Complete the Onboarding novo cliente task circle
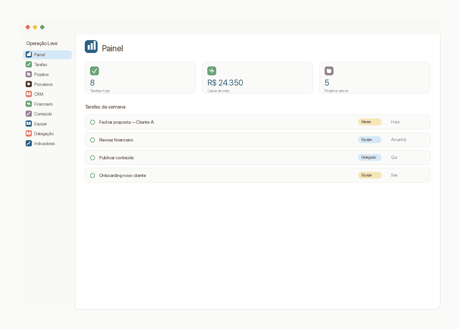This screenshot has width=460, height=329. tap(93, 175)
